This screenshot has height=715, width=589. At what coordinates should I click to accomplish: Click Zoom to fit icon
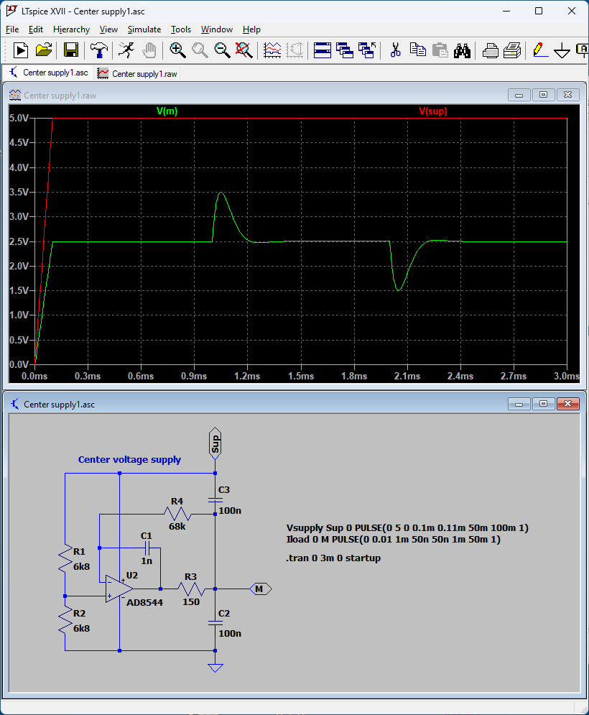pos(244,50)
